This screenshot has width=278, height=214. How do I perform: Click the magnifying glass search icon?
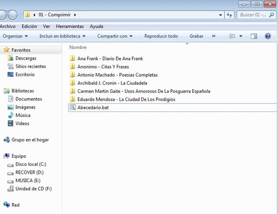(x=272, y=15)
